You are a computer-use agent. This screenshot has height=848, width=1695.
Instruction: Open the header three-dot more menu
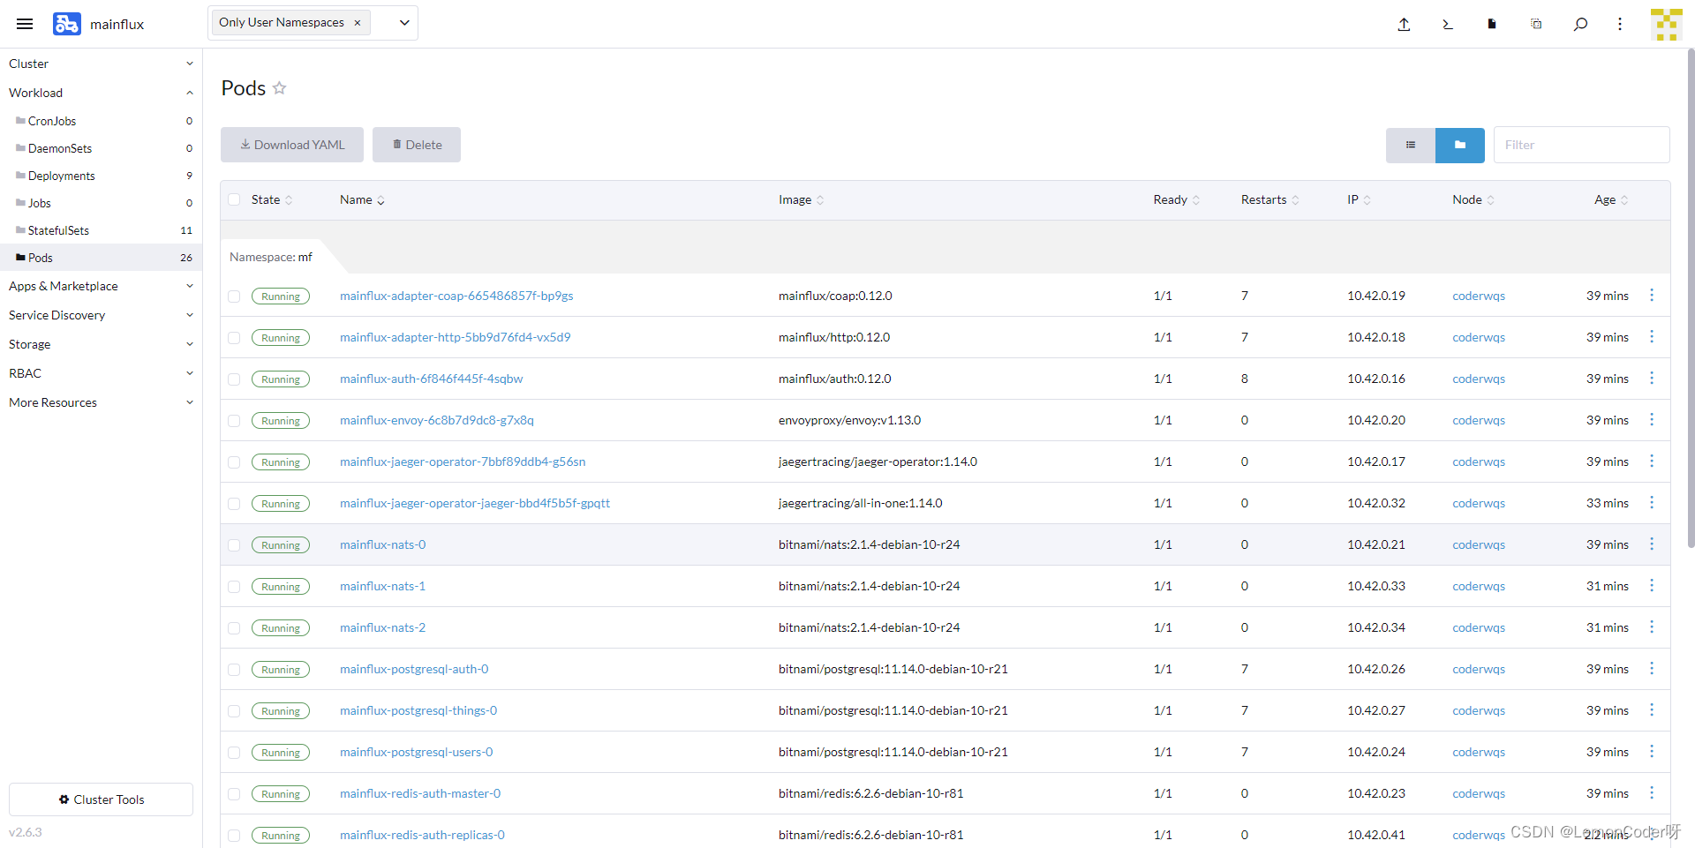1620,24
